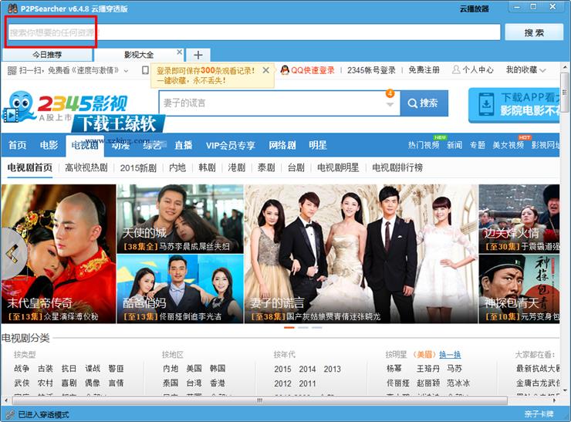Open 美女视频 link
Viewport: 571px width, 422px height.
[508, 145]
